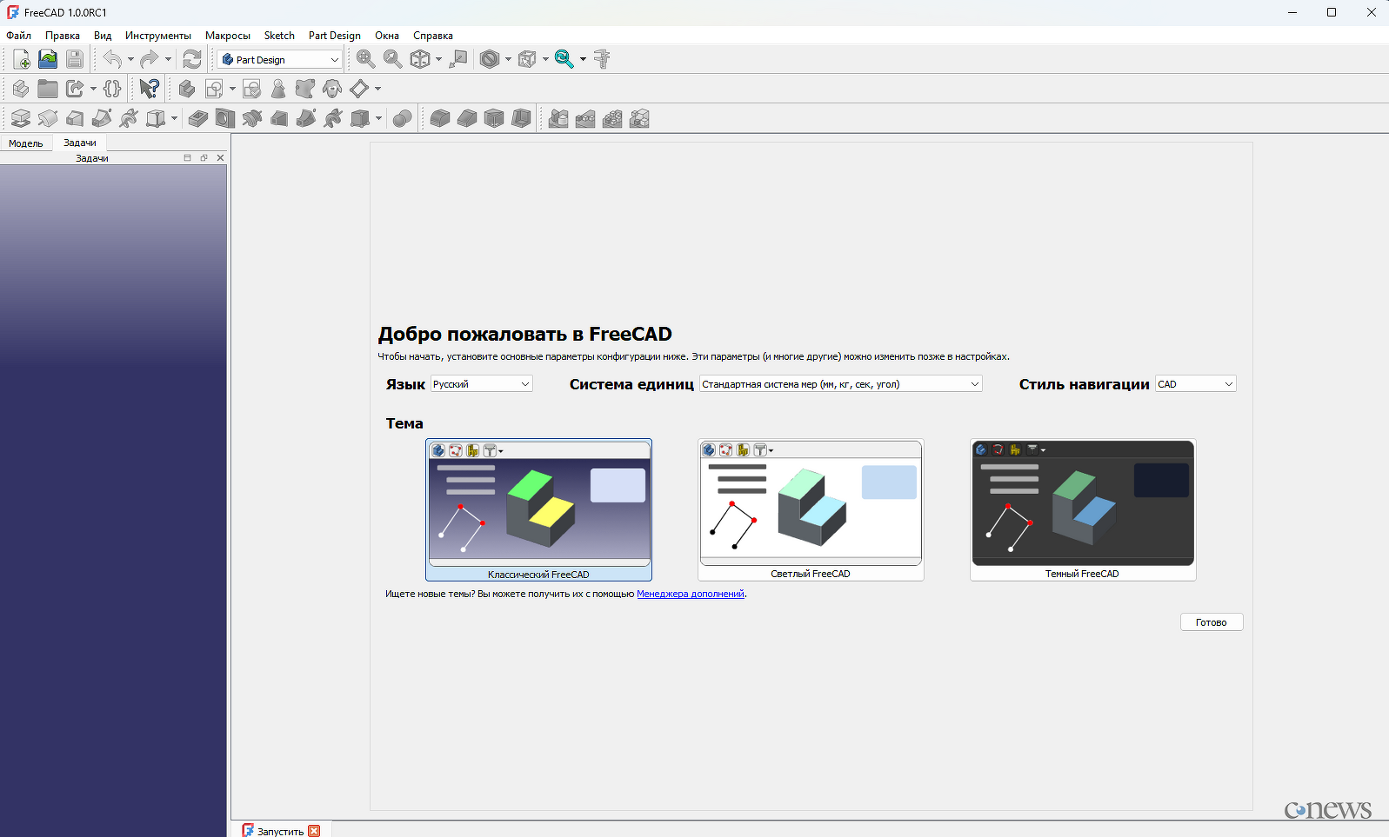1389x837 pixels.
Task: Click the redo arrow icon
Action: click(x=150, y=59)
